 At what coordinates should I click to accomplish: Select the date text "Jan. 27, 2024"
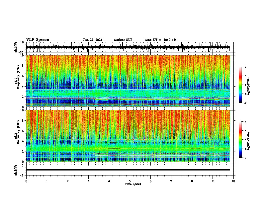93,40
